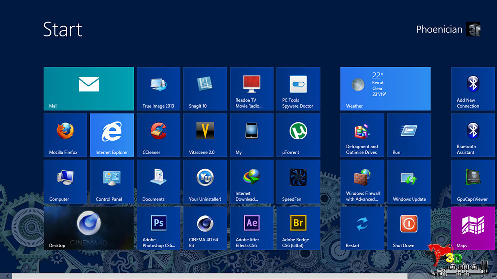Launch True Image 2013
Screen dimensions: 497x279
[x=159, y=88]
